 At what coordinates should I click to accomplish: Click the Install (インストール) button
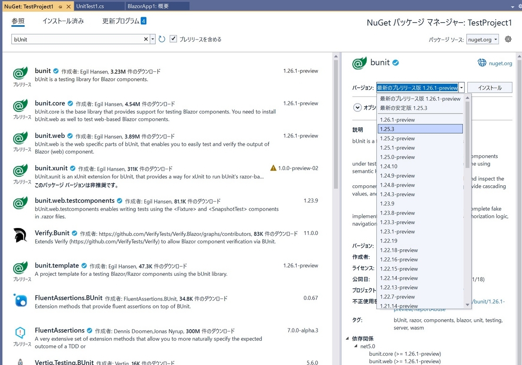[489, 87]
